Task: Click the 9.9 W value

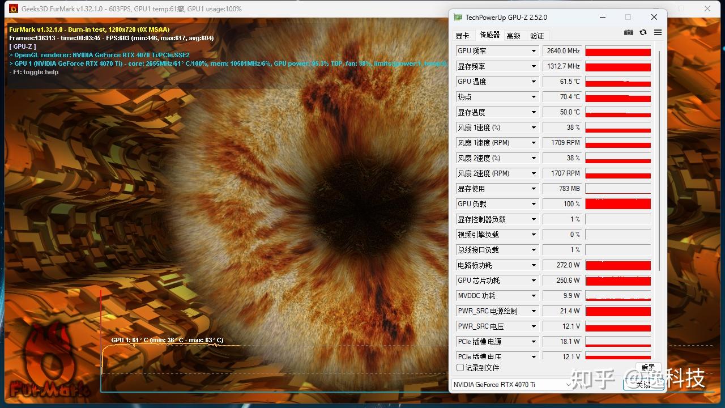Action: [x=562, y=296]
